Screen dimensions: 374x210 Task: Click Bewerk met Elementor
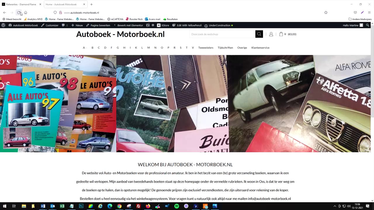coord(128,25)
